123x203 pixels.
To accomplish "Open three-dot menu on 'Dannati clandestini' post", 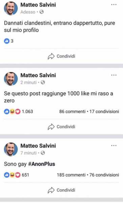I will point(114,5).
